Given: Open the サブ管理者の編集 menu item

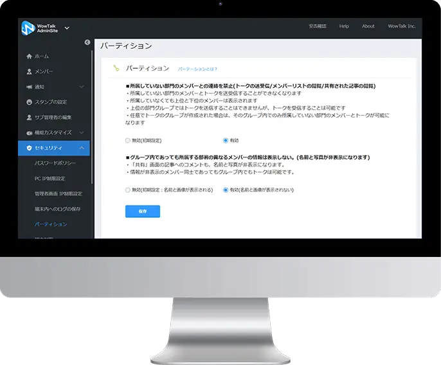Looking at the screenshot, I should point(54,117).
